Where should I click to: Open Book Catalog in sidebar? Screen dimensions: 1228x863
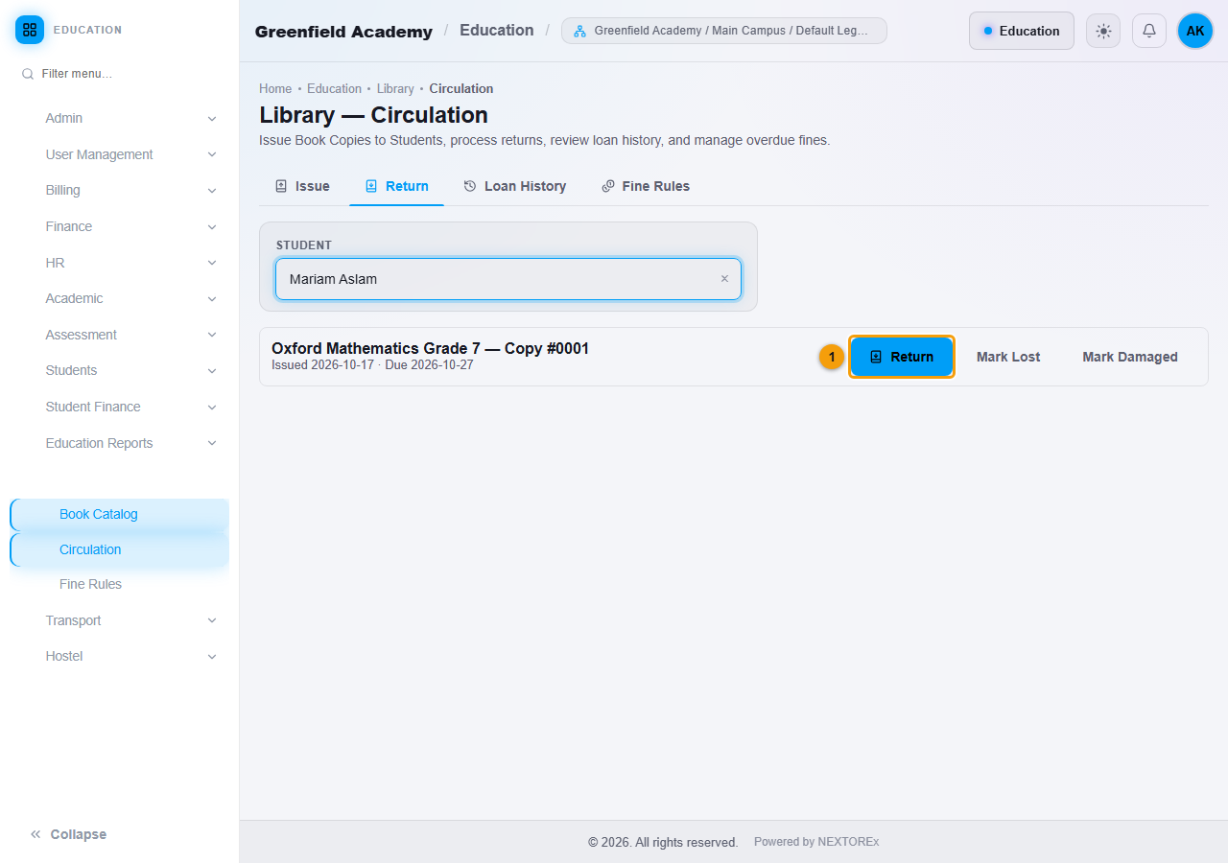click(x=120, y=515)
